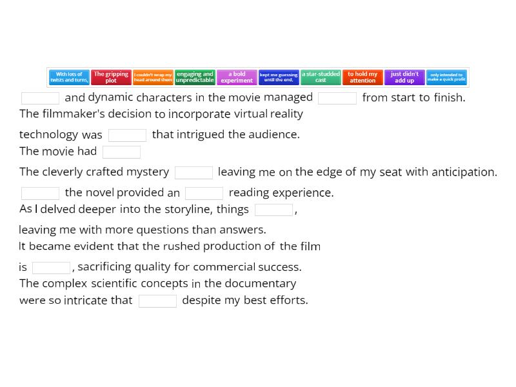The height and width of the screenshot is (387, 516).
Task: Click the blank at the start of the first sentence
Action: pos(40,98)
